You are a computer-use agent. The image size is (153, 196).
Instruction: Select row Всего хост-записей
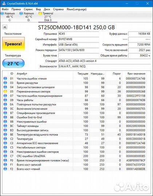point(75,165)
